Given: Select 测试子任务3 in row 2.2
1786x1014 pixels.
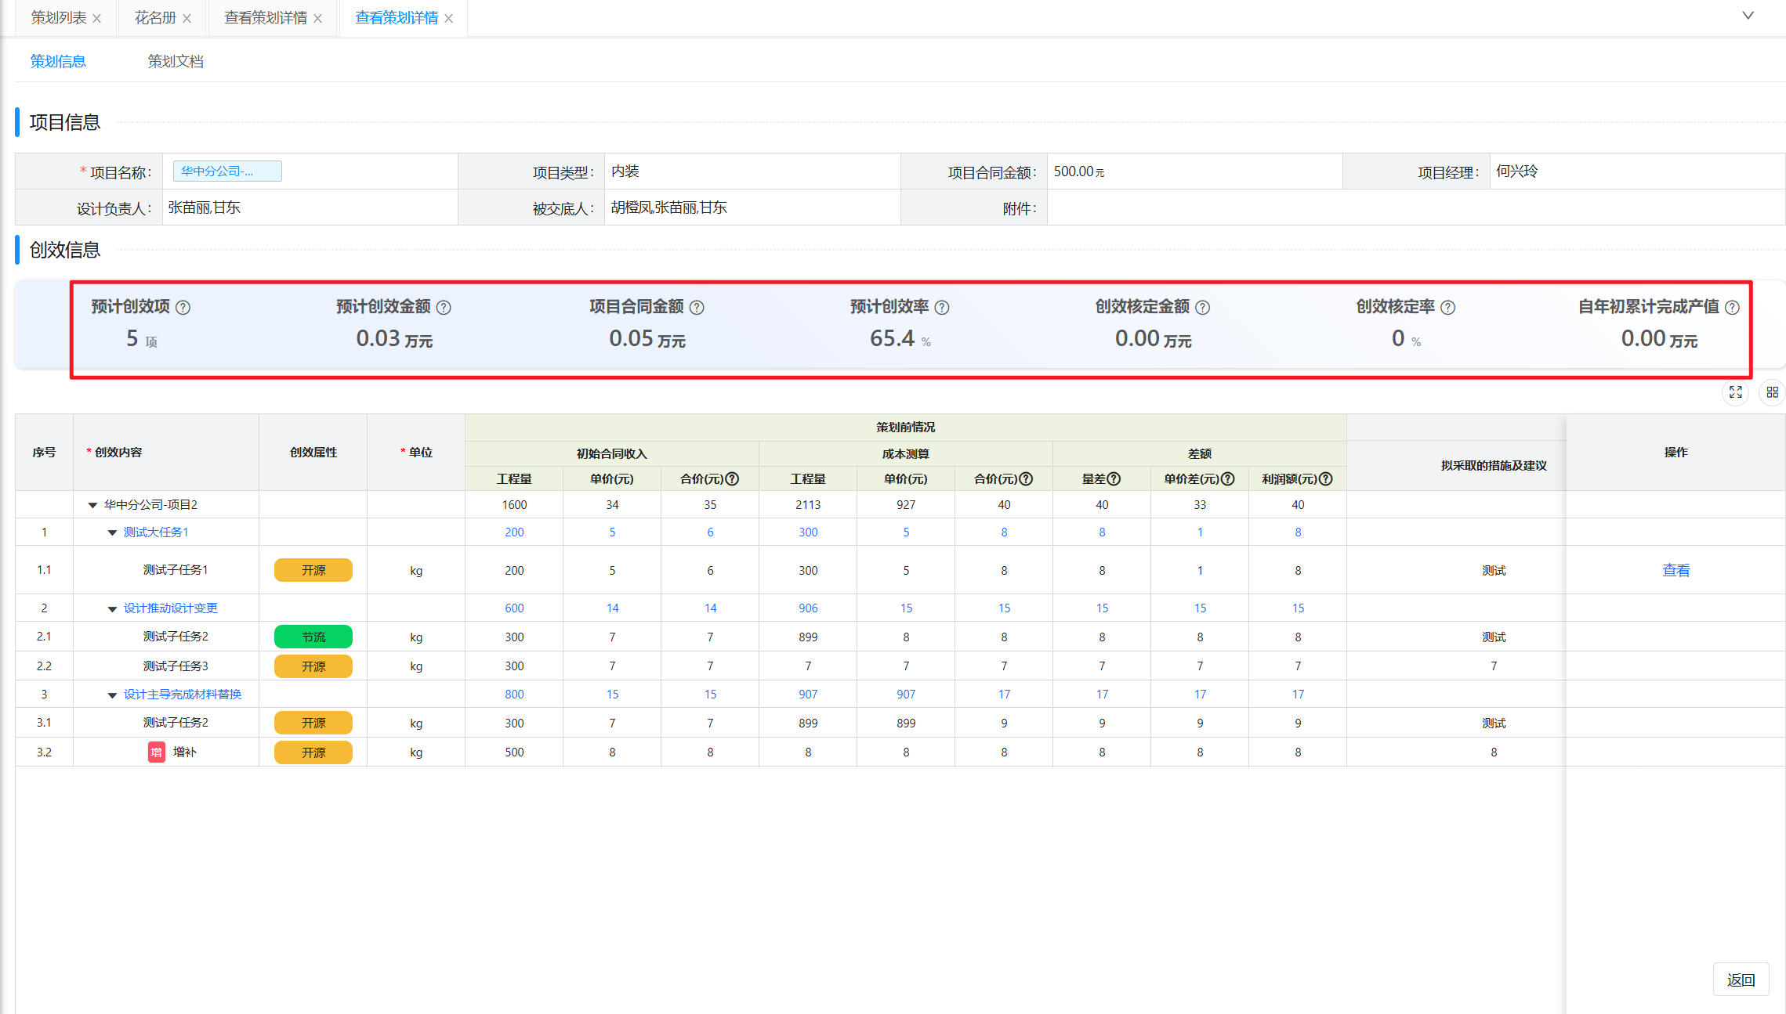Looking at the screenshot, I should pos(176,666).
